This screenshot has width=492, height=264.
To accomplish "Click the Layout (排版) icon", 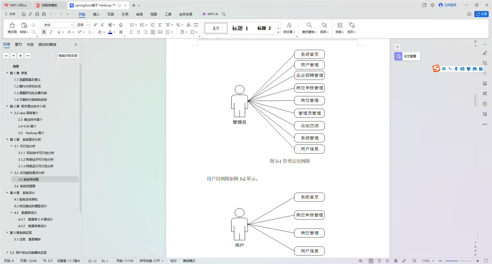I will [x=340, y=25].
